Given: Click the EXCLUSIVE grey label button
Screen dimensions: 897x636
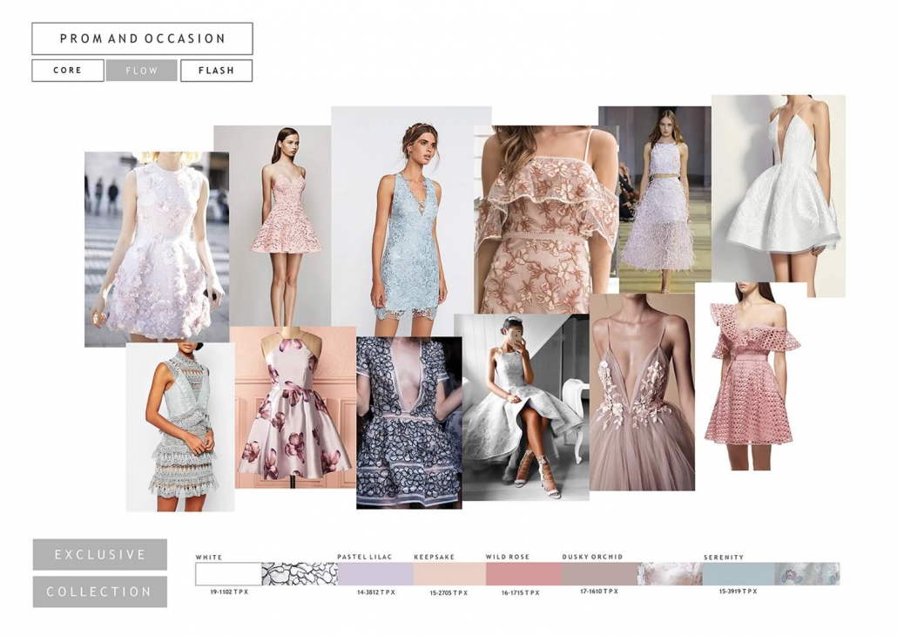Looking at the screenshot, I should pos(100,554).
